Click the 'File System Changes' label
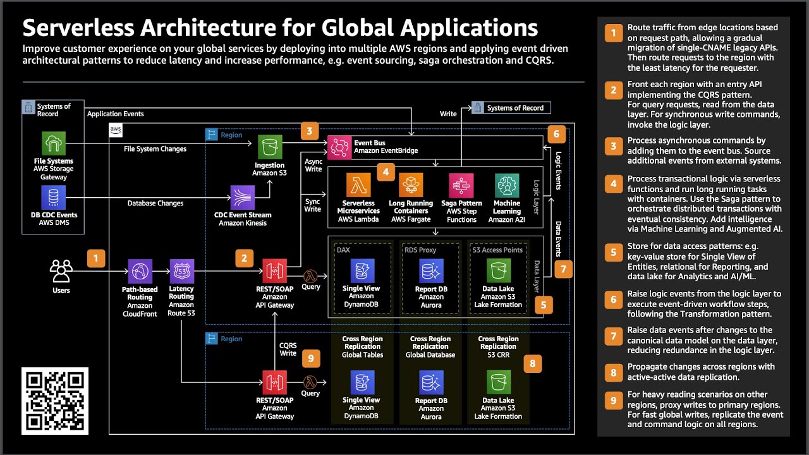This screenshot has width=809, height=455. [x=155, y=149]
